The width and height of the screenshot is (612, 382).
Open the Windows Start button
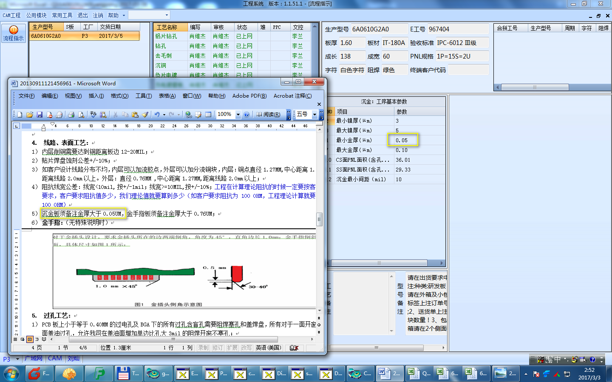11,374
